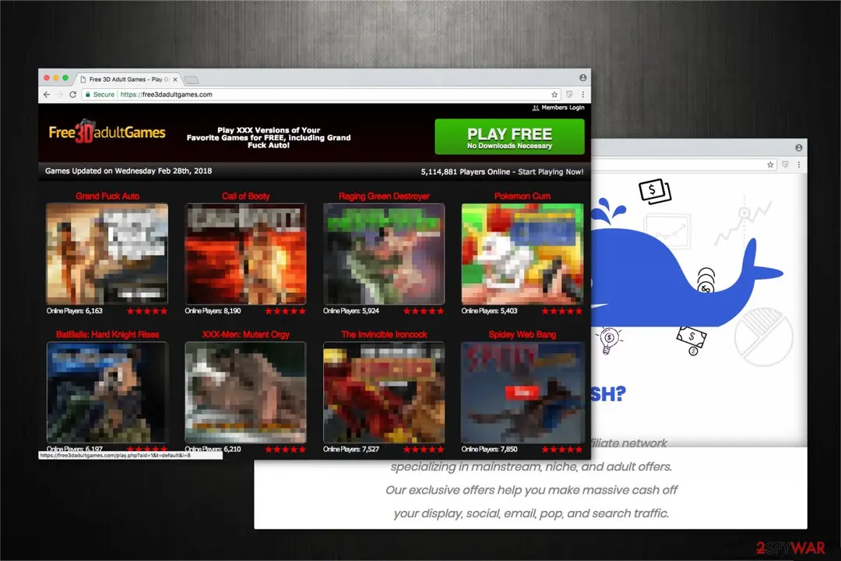Click the 'Spidey Web Bang' title link

(x=523, y=334)
